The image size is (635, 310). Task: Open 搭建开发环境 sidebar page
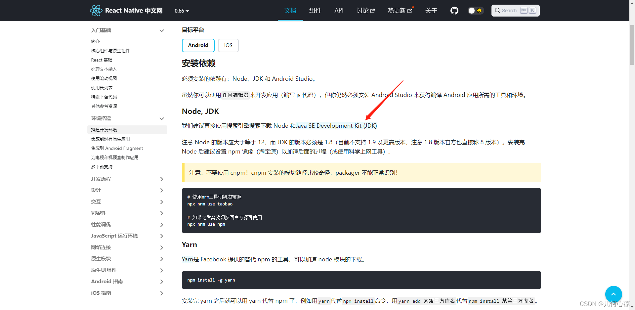click(127, 130)
